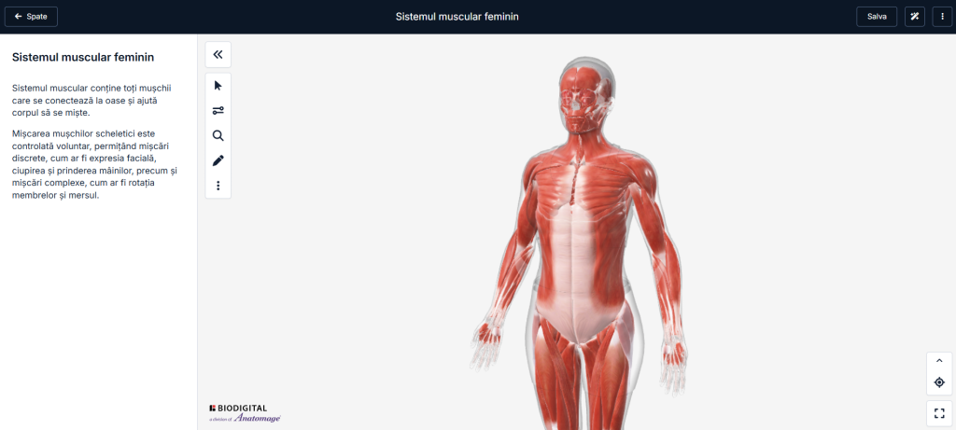
Task: Collapse the side panel with double chevron
Action: (218, 54)
